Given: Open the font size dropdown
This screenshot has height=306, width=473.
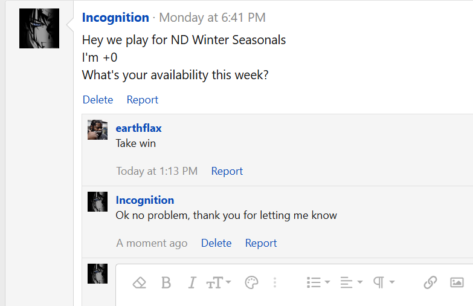Looking at the screenshot, I should [x=219, y=282].
